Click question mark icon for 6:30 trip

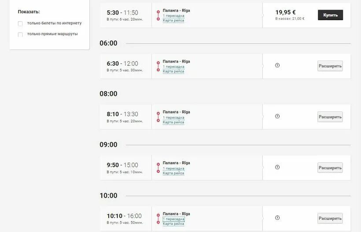277,66
